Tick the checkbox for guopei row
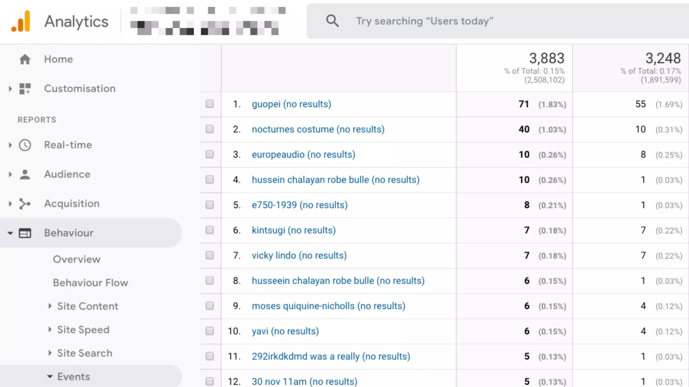This screenshot has width=689, height=387. point(210,104)
